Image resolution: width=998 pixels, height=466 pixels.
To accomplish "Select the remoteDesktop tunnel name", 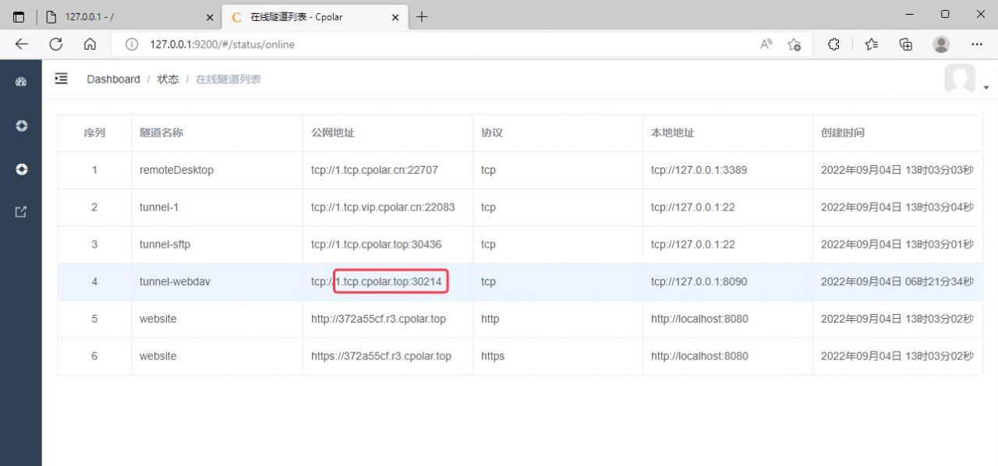I will click(x=176, y=170).
